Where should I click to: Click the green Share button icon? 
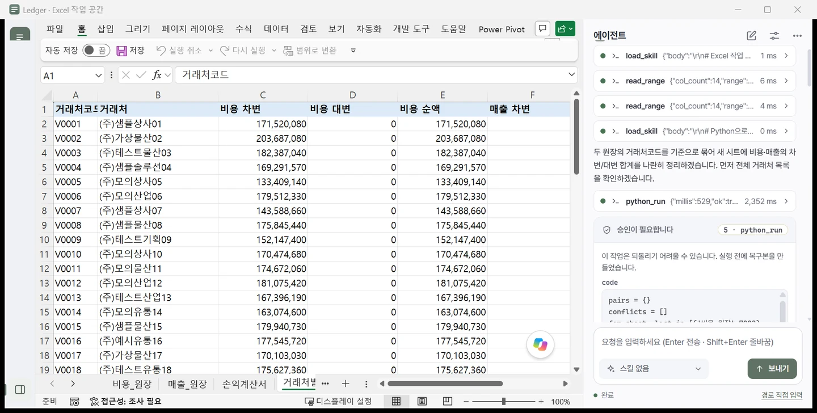(565, 29)
